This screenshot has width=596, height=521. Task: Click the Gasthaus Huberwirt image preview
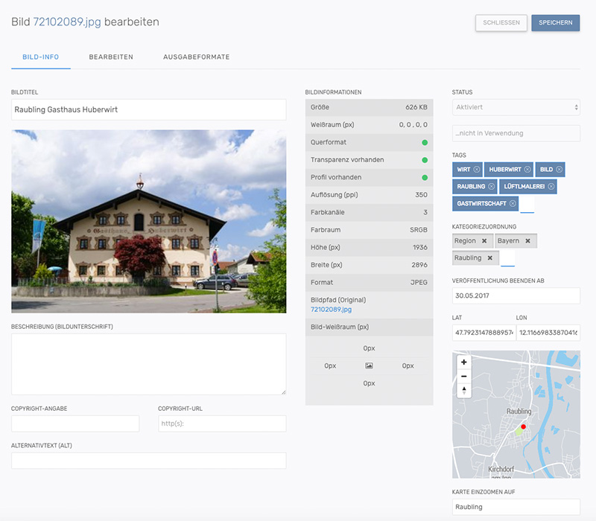point(148,221)
